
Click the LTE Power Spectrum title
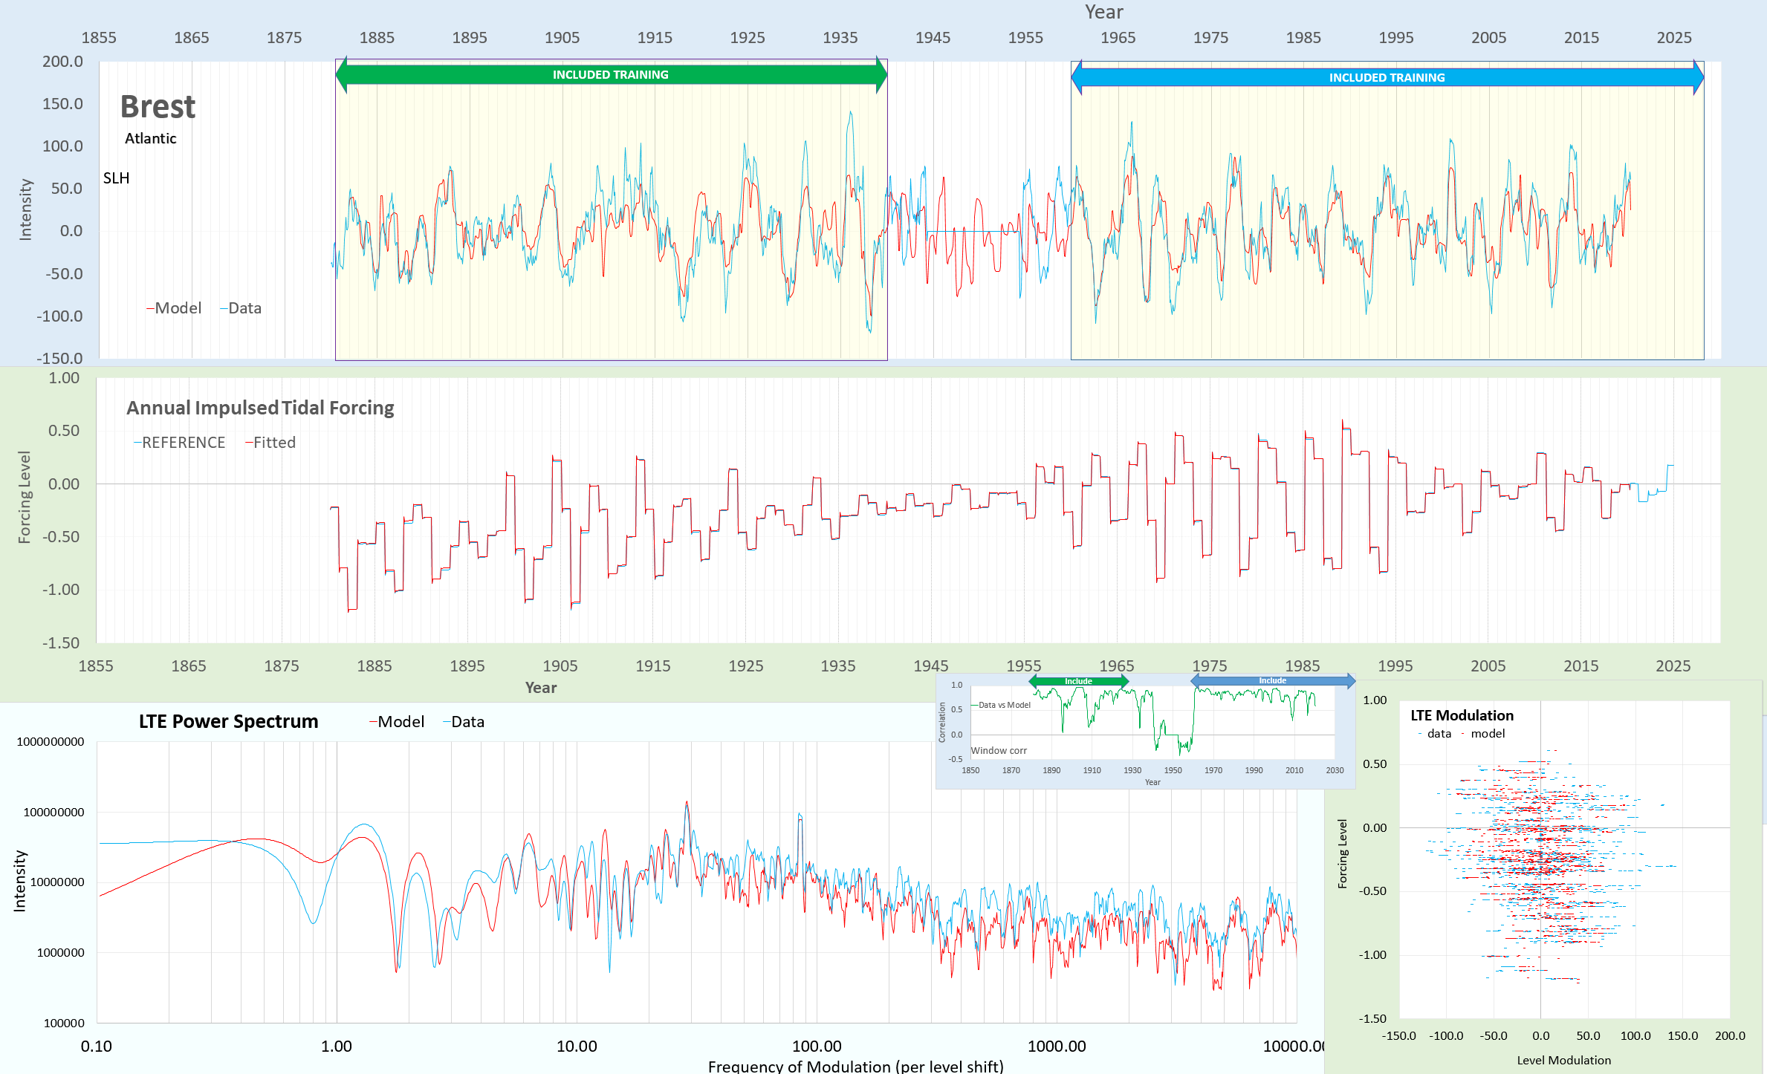(228, 722)
